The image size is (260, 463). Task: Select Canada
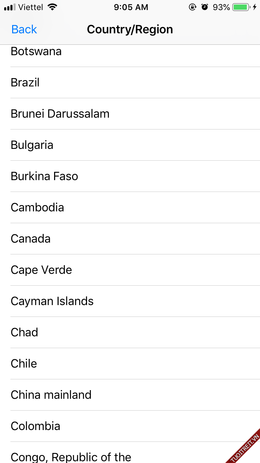[x=31, y=239]
